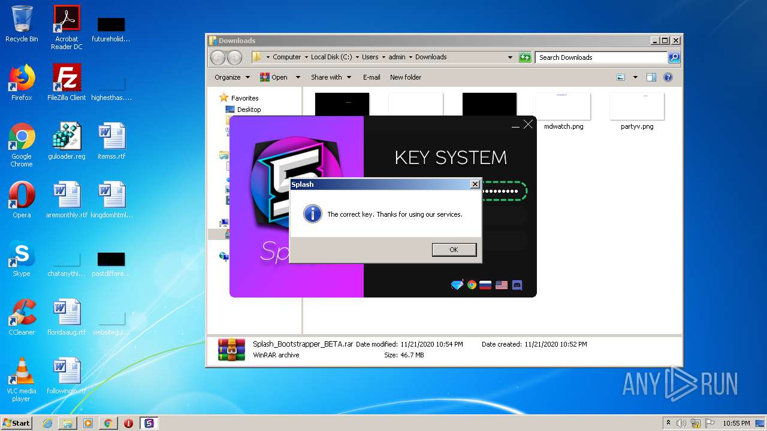Image resolution: width=767 pixels, height=431 pixels.
Task: Click the Chrome taskbar button
Action: pyautogui.click(x=108, y=423)
